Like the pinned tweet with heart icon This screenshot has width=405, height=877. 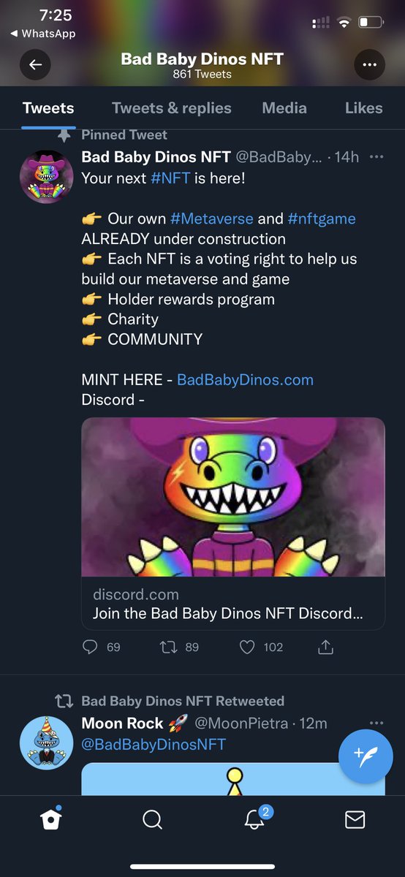[x=261, y=647]
